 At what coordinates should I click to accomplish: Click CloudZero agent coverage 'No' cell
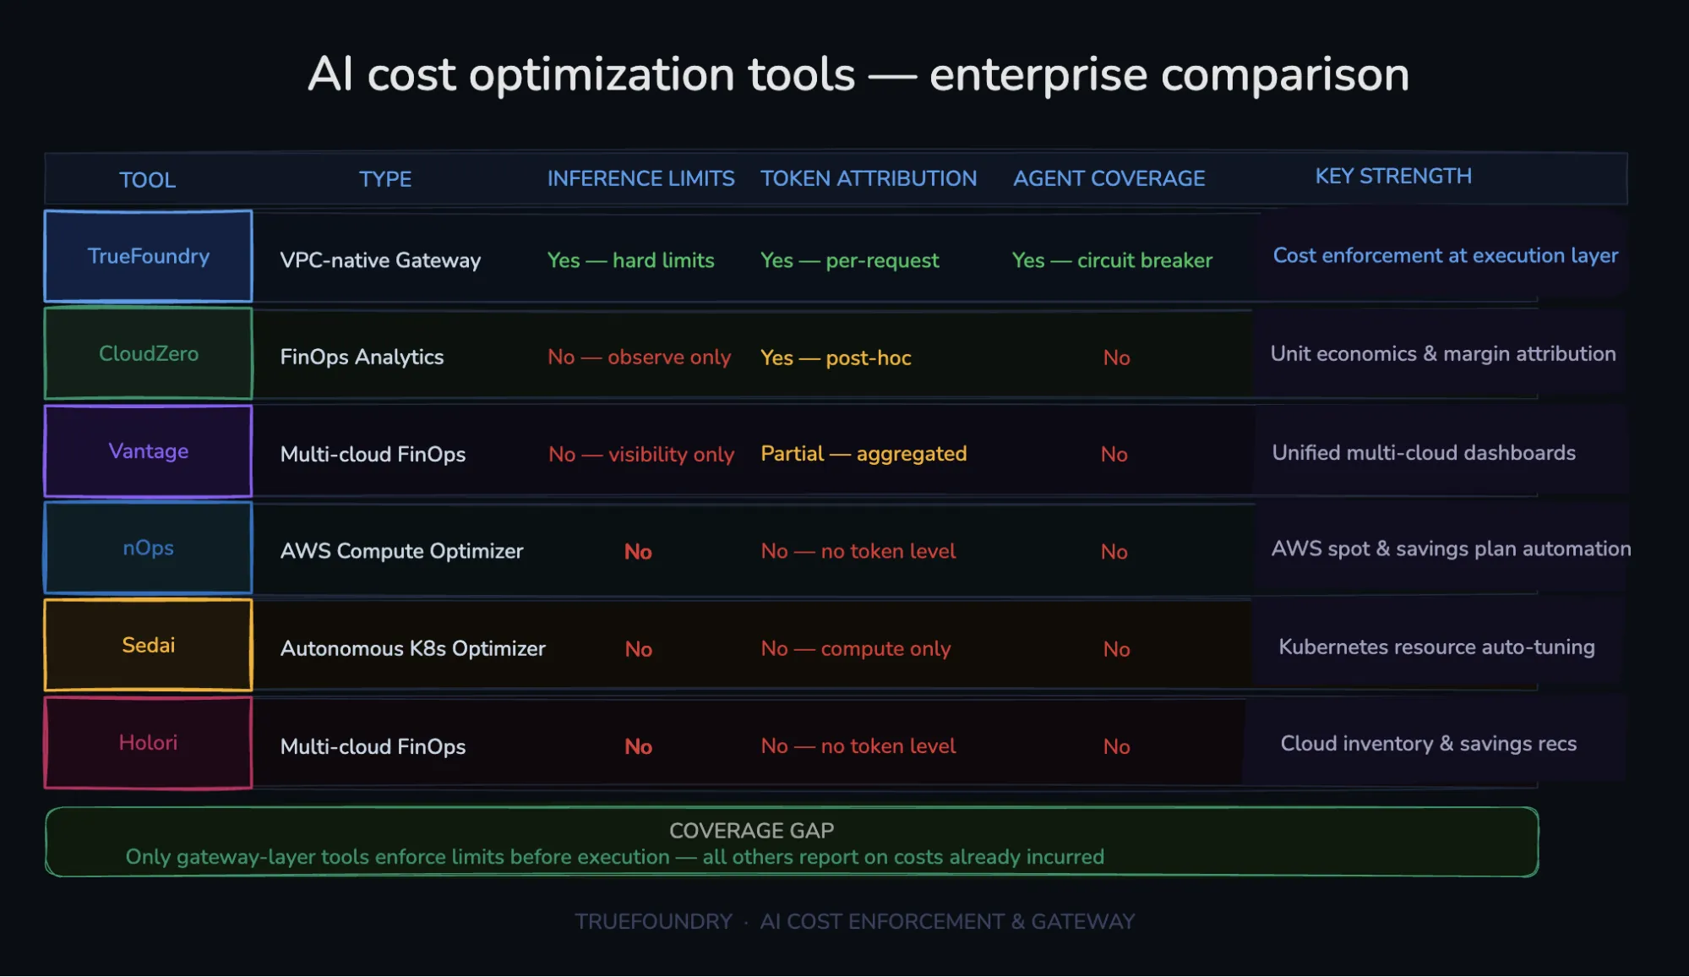click(1116, 358)
